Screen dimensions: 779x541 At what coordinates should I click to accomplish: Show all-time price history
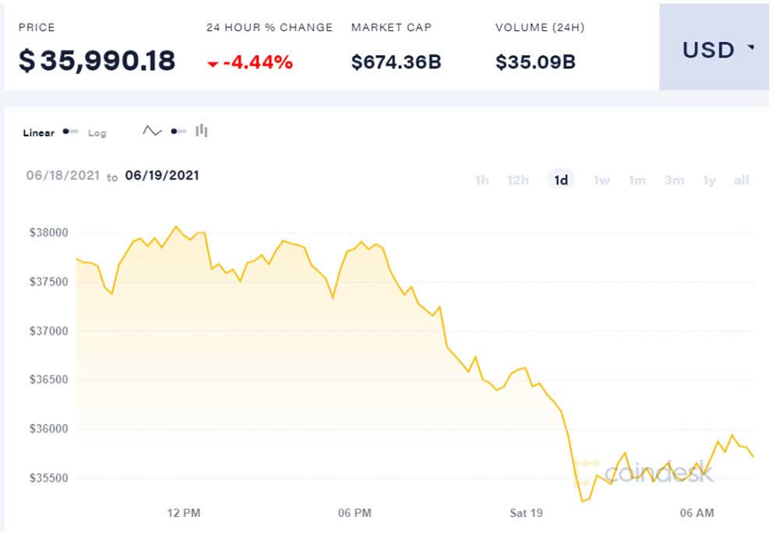tap(741, 181)
